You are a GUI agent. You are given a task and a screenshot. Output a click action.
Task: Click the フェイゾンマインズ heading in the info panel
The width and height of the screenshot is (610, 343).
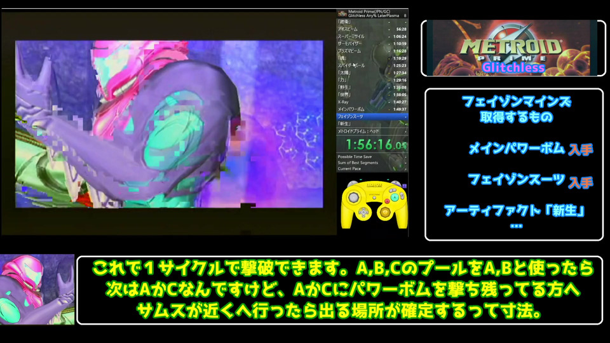516,102
